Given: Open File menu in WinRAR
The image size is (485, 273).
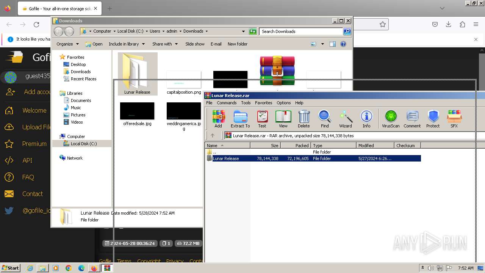Looking at the screenshot, I should point(209,103).
